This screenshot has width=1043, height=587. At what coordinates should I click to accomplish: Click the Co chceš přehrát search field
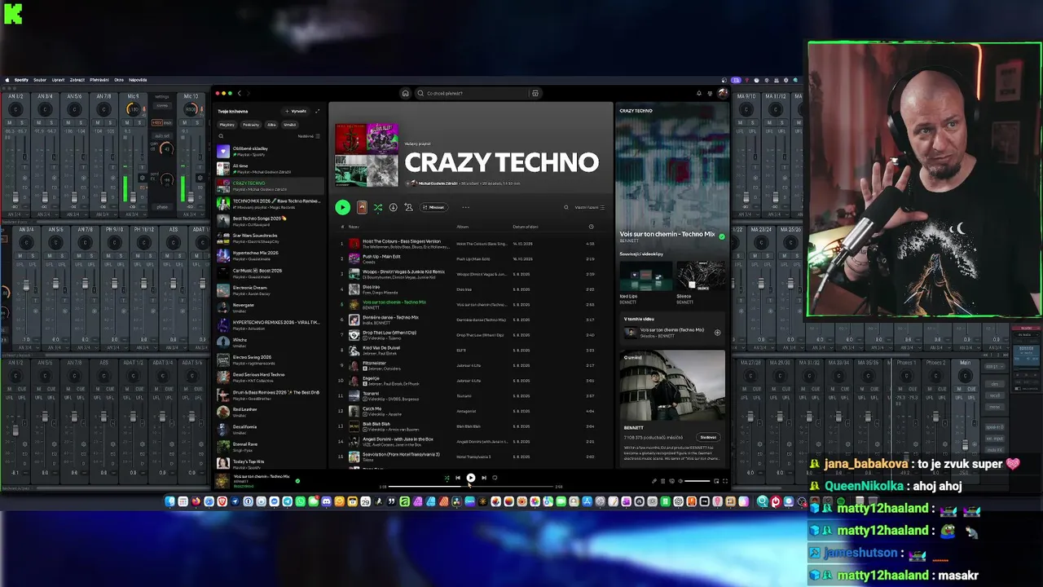479,93
